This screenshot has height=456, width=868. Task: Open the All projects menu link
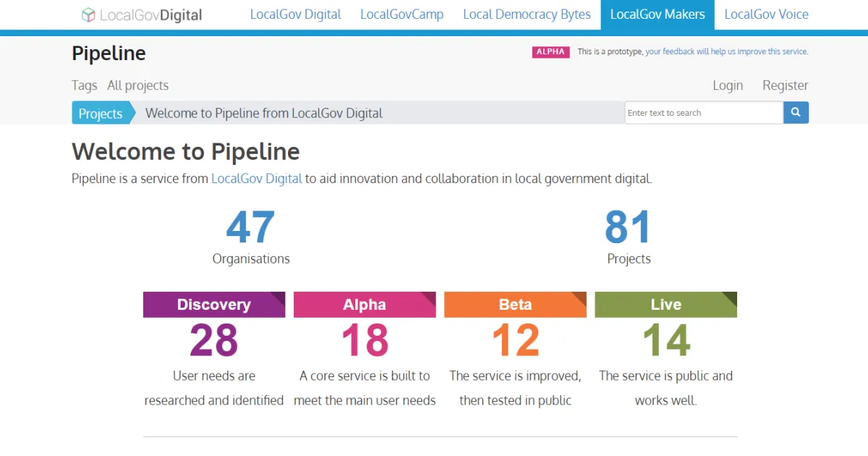(137, 85)
